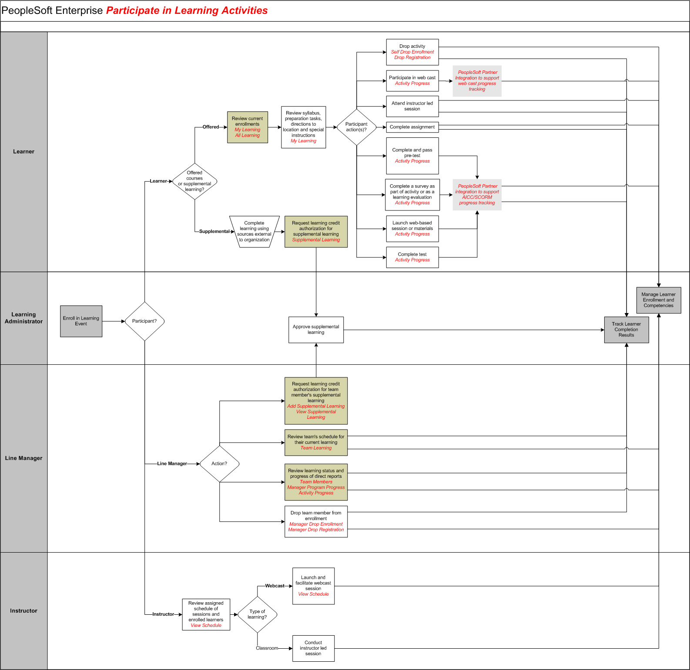Click the "Webcast" connector label
This screenshot has height=670, width=690.
[x=275, y=586]
